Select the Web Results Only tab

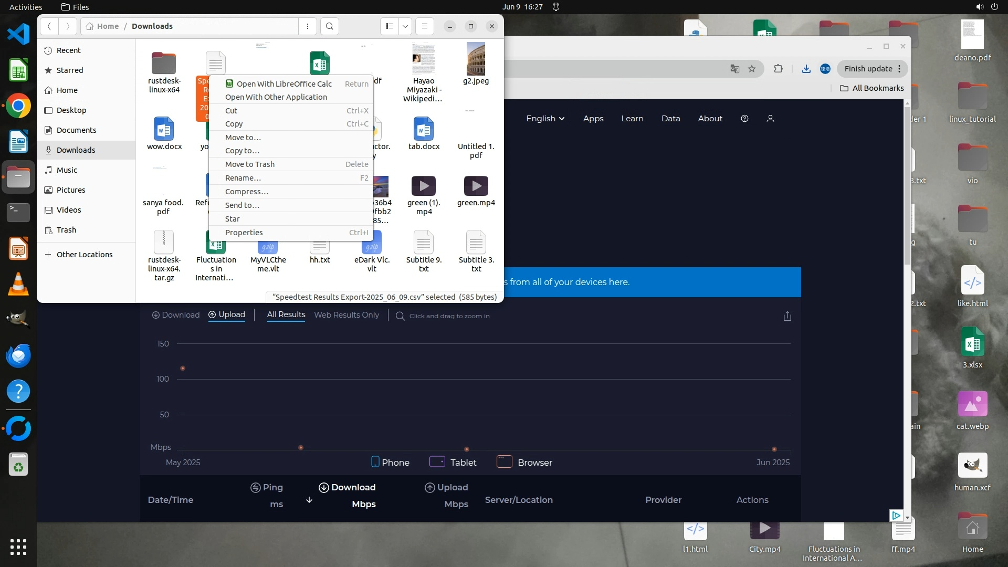346,315
